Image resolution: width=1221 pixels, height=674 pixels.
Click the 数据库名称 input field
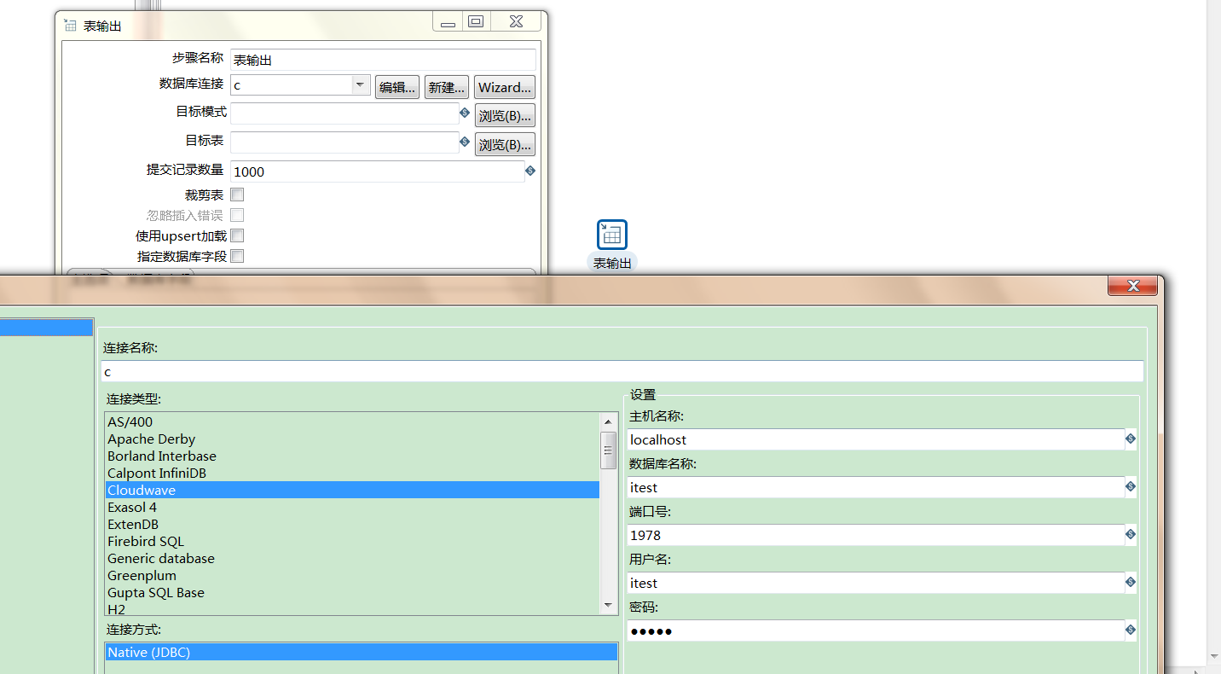pos(876,487)
